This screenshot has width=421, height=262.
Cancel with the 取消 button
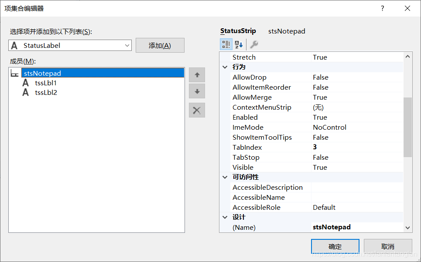click(388, 246)
